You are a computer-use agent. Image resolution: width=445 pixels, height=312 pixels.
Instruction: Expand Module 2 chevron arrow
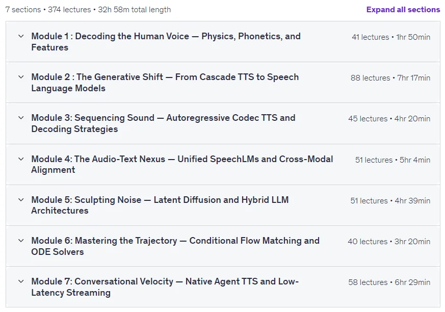(21, 77)
